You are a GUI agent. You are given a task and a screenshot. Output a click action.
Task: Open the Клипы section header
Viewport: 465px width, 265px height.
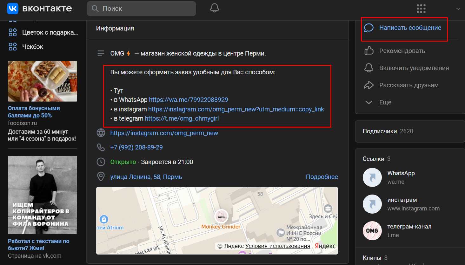[375, 258]
